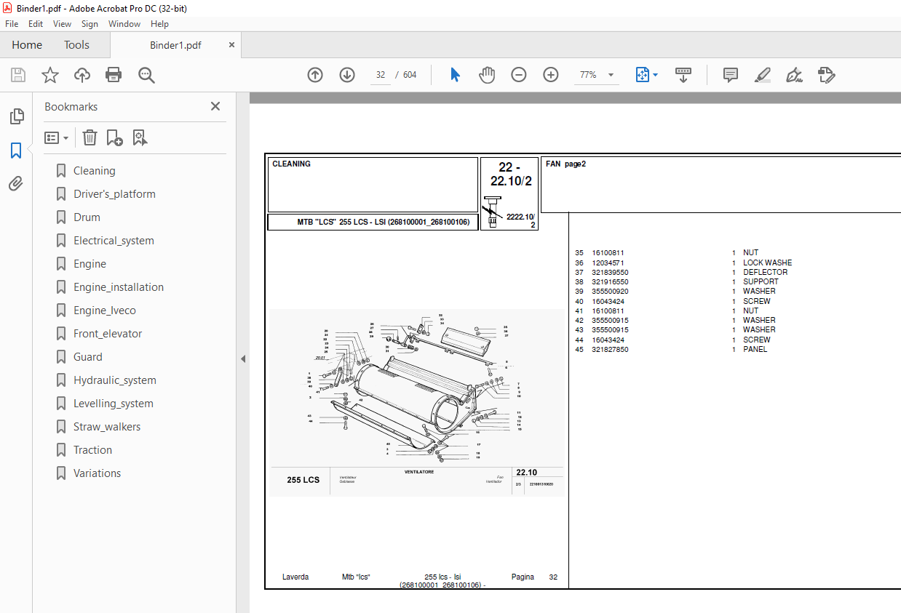Viewport: 901px width, 613px height.
Task: Select the Binder1.pdf document tab
Action: 175,45
